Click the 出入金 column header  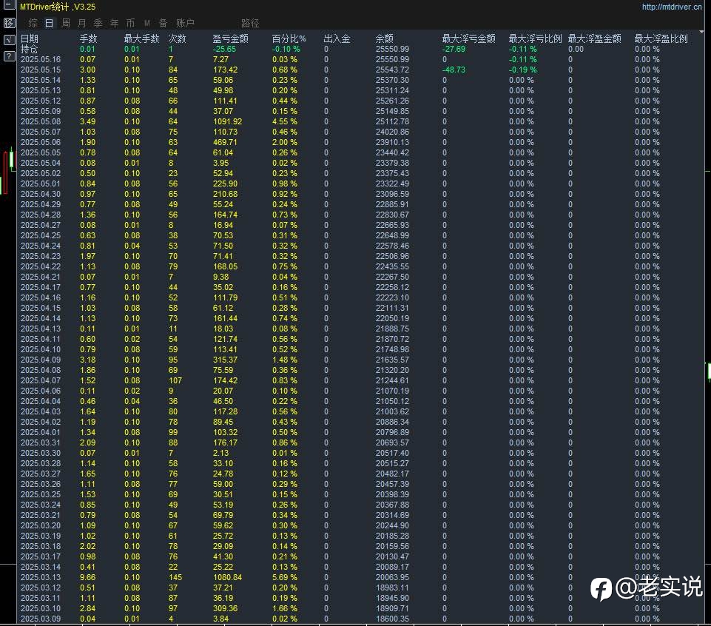click(337, 38)
